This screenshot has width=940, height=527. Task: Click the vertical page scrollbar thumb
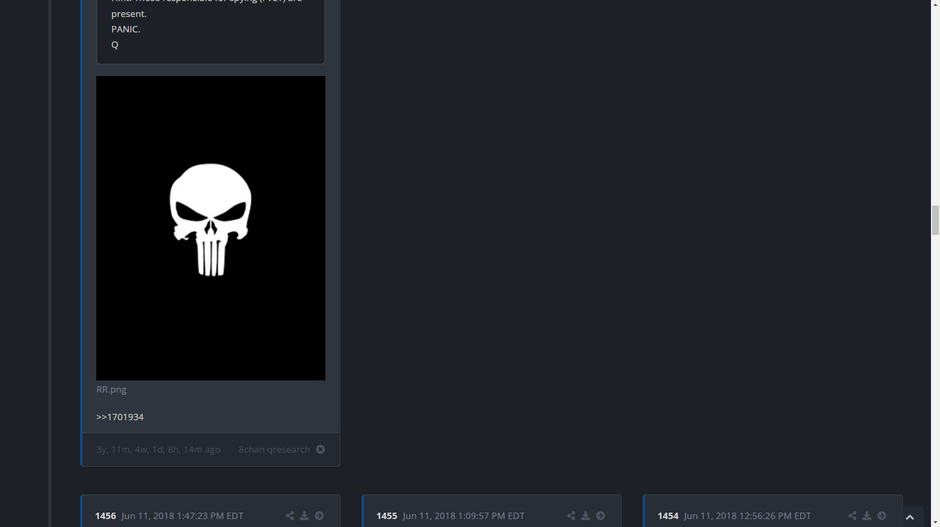click(x=935, y=219)
